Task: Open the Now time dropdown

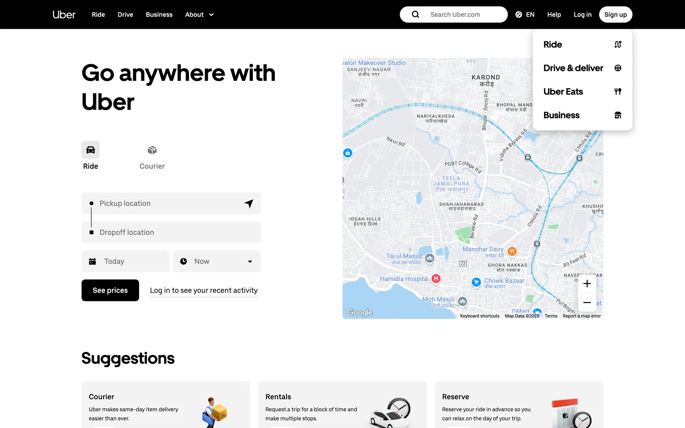Action: pos(217,261)
